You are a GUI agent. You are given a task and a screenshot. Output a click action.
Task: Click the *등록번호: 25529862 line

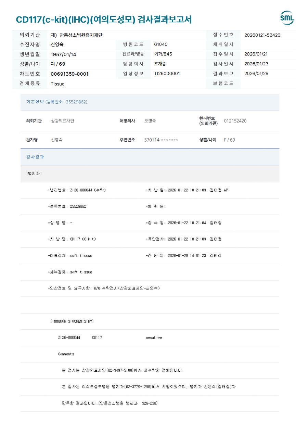click(x=67, y=206)
